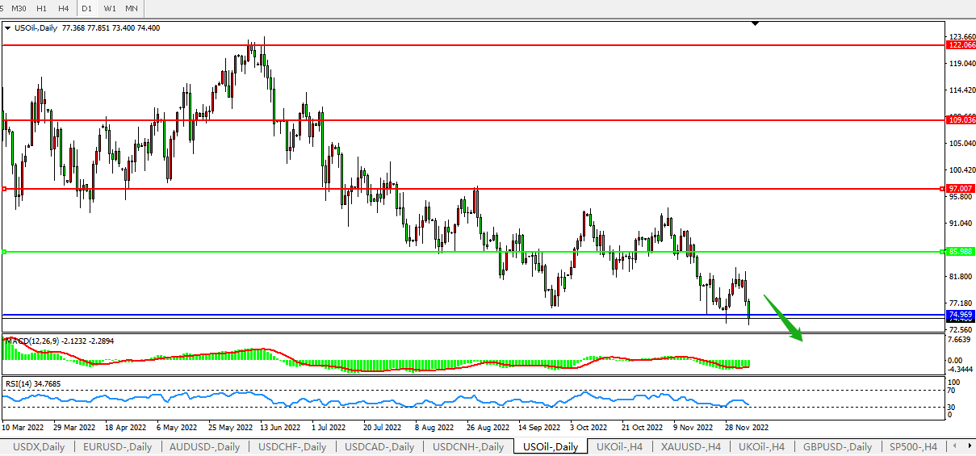This screenshot has height=456, width=976.
Task: Click left handle of green 85.988 line
Action: click(x=4, y=253)
